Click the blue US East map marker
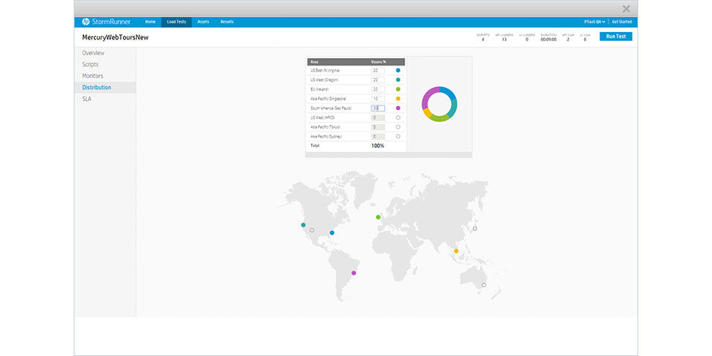This screenshot has width=712, height=356. pyautogui.click(x=332, y=233)
